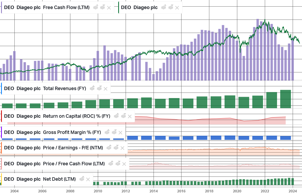Click the purple color bar of Free Cash Flow legend
Image resolution: width=302 pixels, height=194 pixels.
2,7
